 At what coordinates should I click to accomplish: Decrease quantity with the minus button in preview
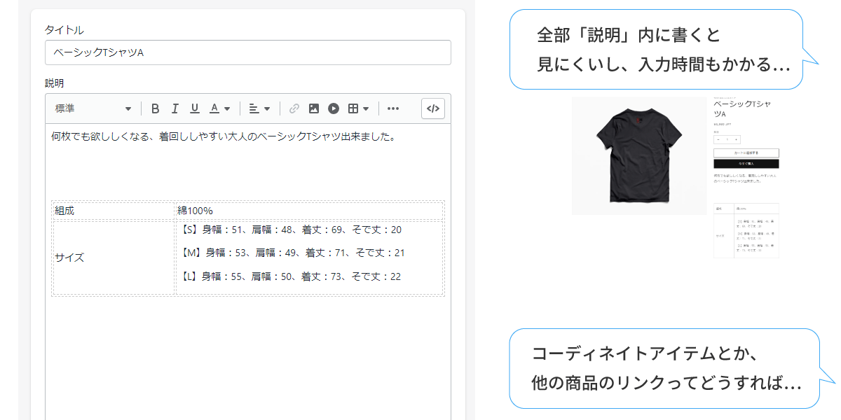[x=718, y=140]
